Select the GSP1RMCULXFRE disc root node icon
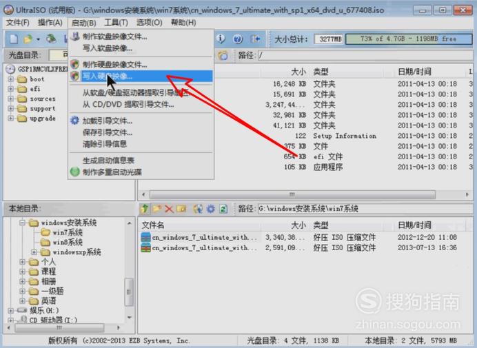Viewport: 477px width, 348px height. (10, 69)
